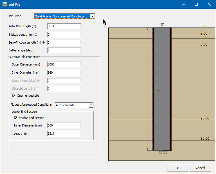The height and width of the screenshot is (174, 216).
Task: Click the Pile Type label text
Action: click(15, 16)
